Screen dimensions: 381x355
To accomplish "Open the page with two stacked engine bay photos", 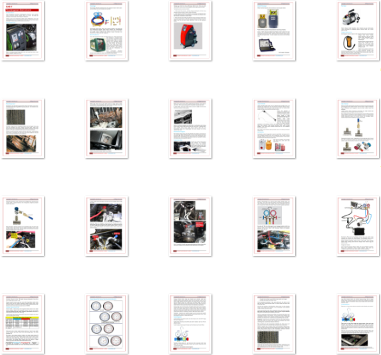I will 106,128.
